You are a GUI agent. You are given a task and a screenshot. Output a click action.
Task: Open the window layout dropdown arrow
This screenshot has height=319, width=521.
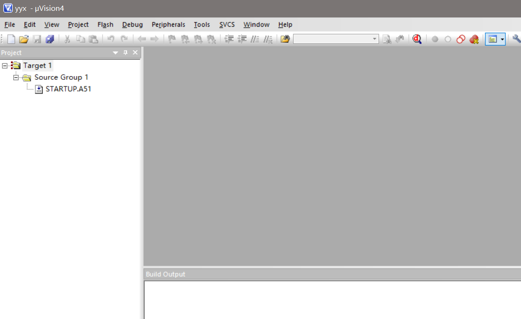(x=502, y=39)
